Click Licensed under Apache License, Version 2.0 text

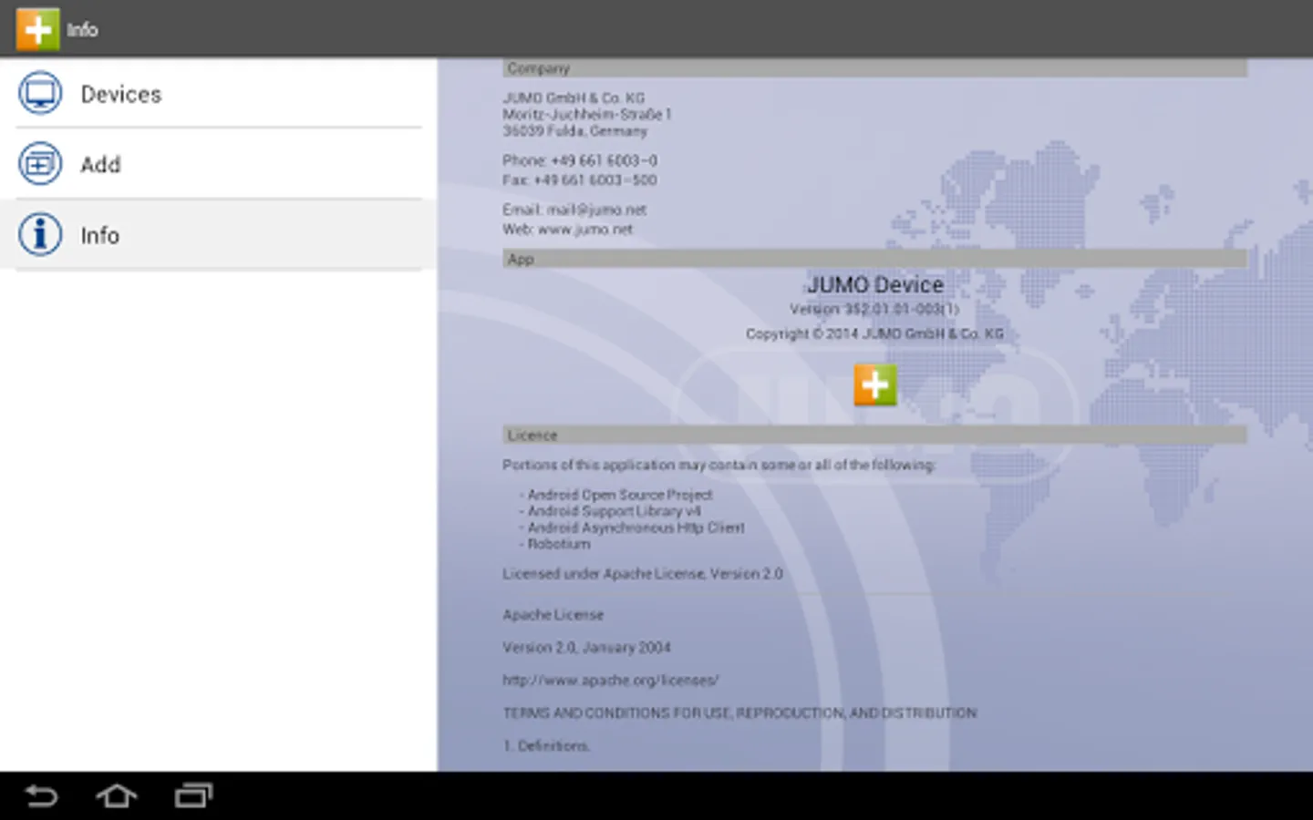pyautogui.click(x=643, y=574)
